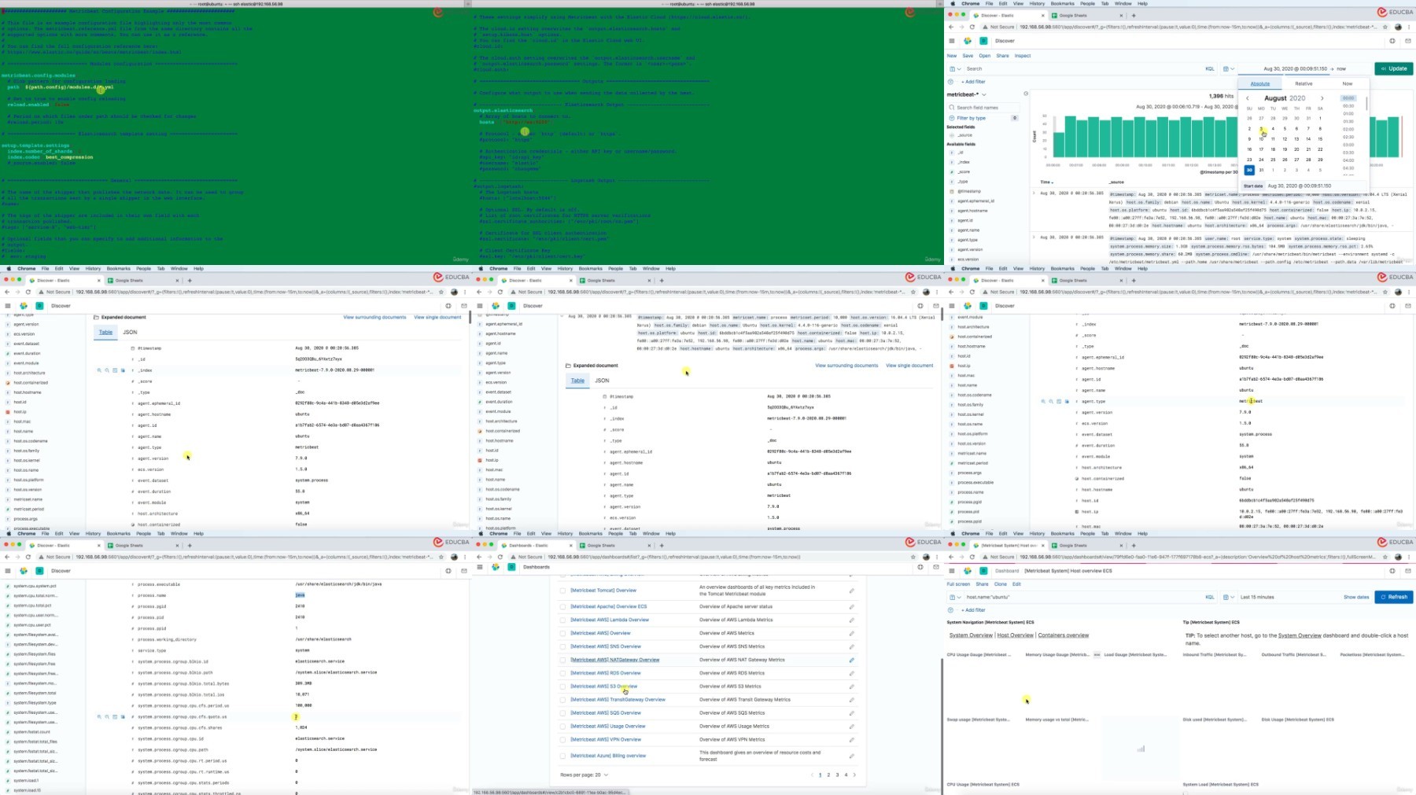
Task: Open Filter by type in Discover sidebar
Action: (x=983, y=118)
